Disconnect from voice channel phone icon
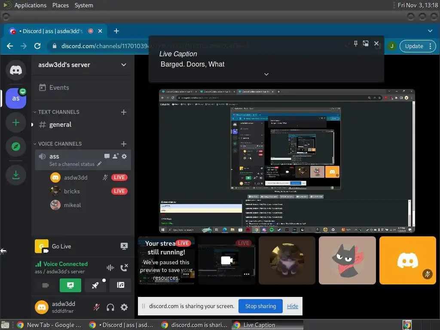Image resolution: width=440 pixels, height=330 pixels. click(x=124, y=268)
